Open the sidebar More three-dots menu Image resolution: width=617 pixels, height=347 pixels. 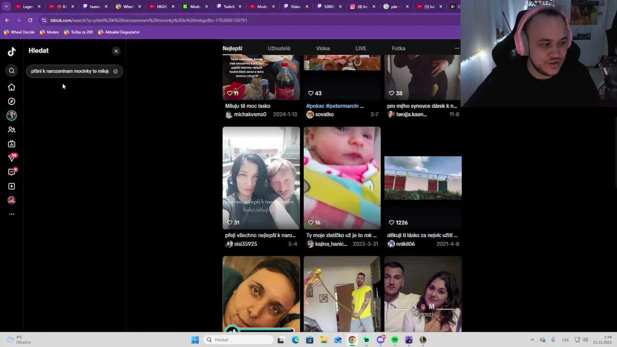point(12,214)
